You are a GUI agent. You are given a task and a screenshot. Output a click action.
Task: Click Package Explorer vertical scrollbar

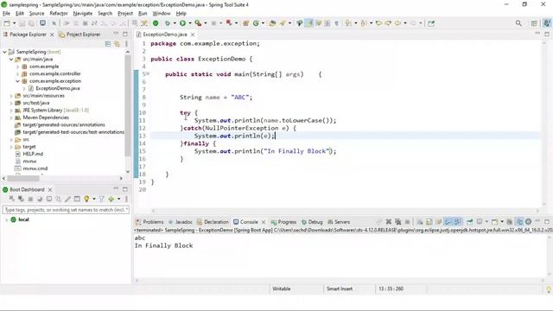click(x=128, y=105)
